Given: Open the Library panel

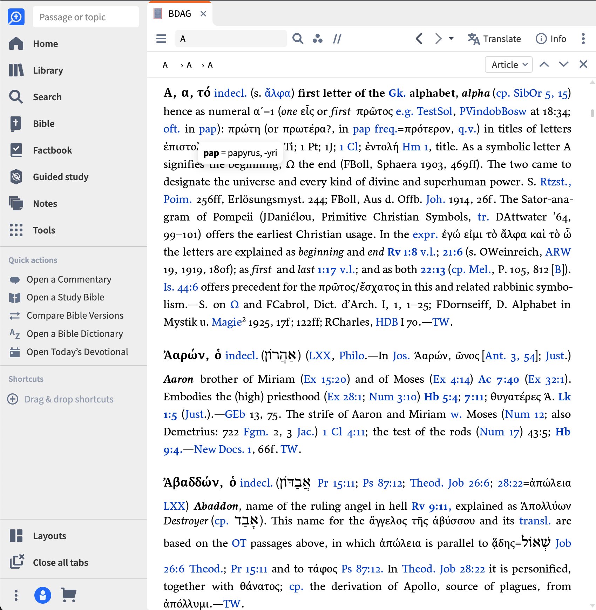Looking at the screenshot, I should (x=36, y=70).
